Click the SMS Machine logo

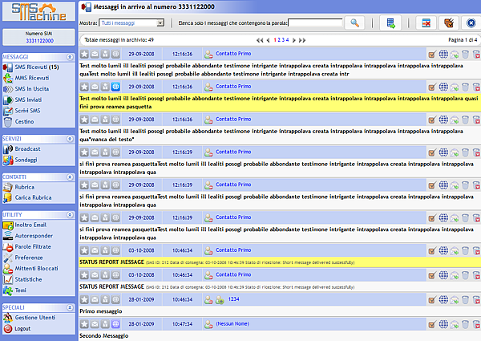point(38,12)
